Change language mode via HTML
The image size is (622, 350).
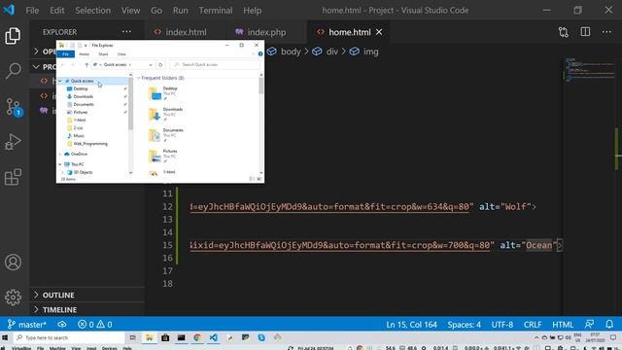(563, 325)
